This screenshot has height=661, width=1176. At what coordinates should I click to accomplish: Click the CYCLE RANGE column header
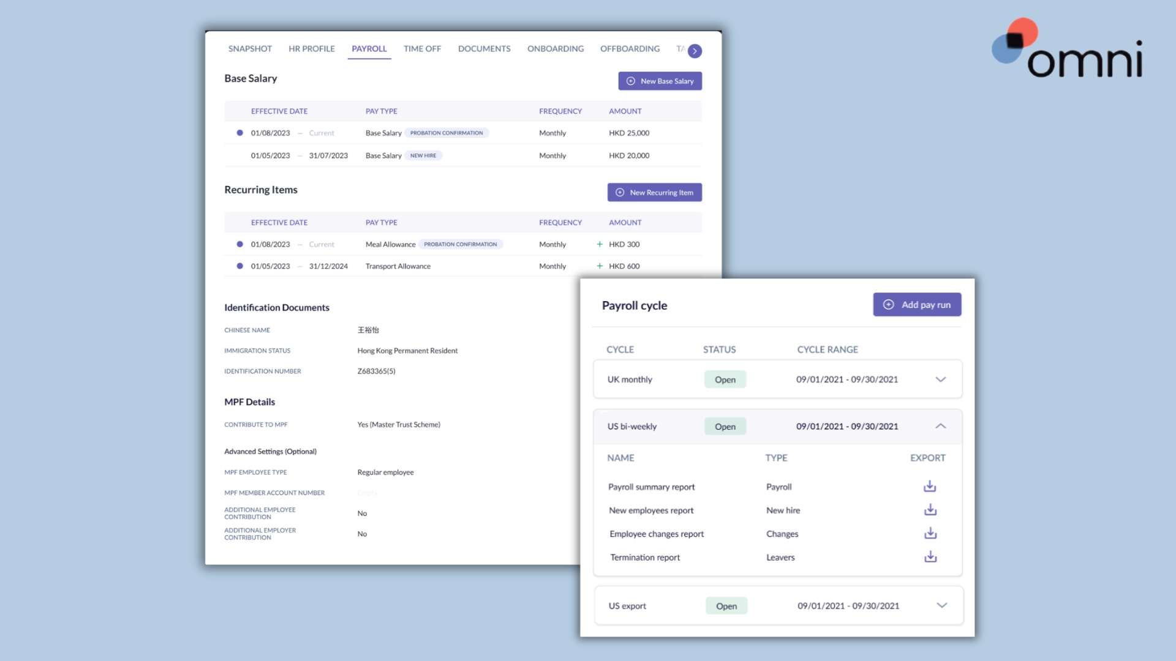pos(827,349)
